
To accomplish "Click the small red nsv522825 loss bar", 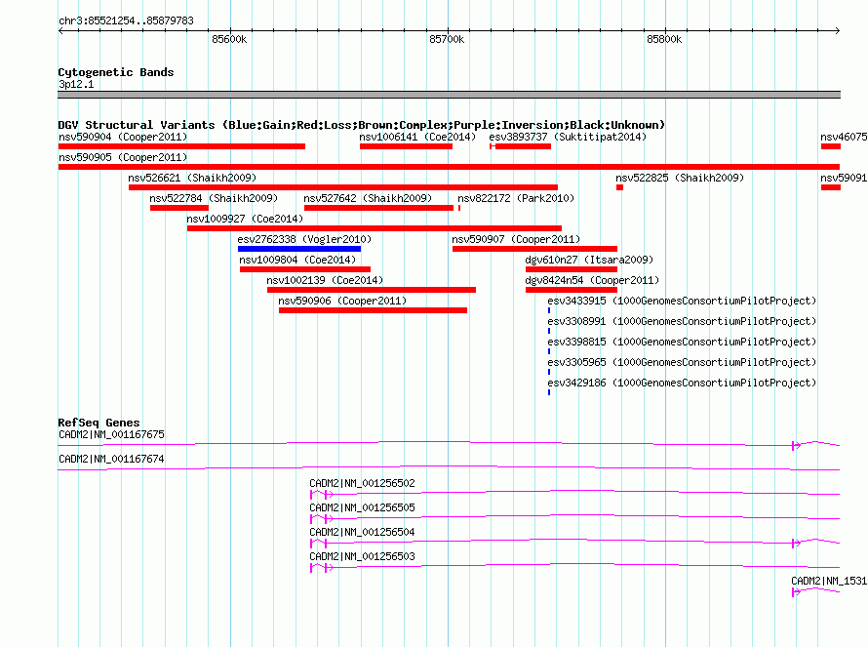I will [x=619, y=187].
